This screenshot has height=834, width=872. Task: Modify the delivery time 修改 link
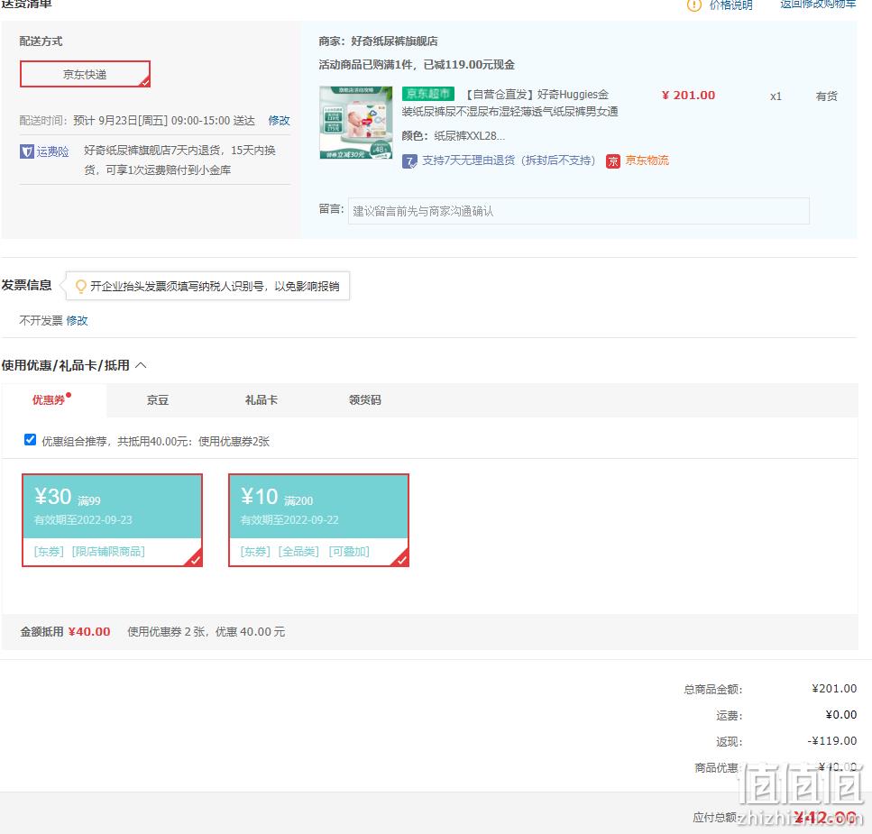[x=279, y=120]
